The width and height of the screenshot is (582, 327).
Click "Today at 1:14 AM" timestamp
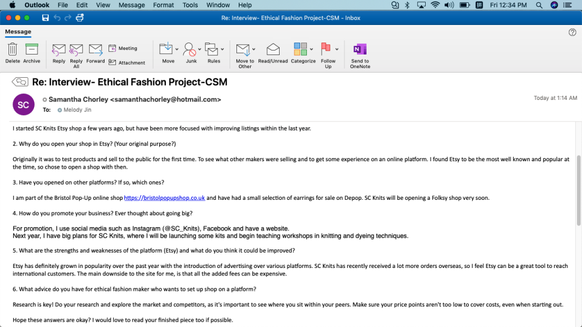(x=555, y=98)
